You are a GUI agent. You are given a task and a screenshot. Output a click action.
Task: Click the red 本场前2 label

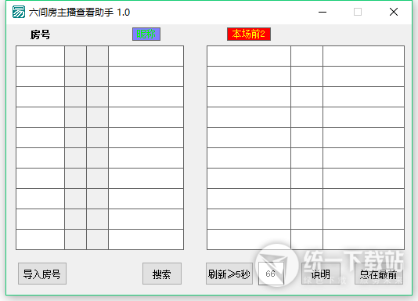pyautogui.click(x=249, y=34)
